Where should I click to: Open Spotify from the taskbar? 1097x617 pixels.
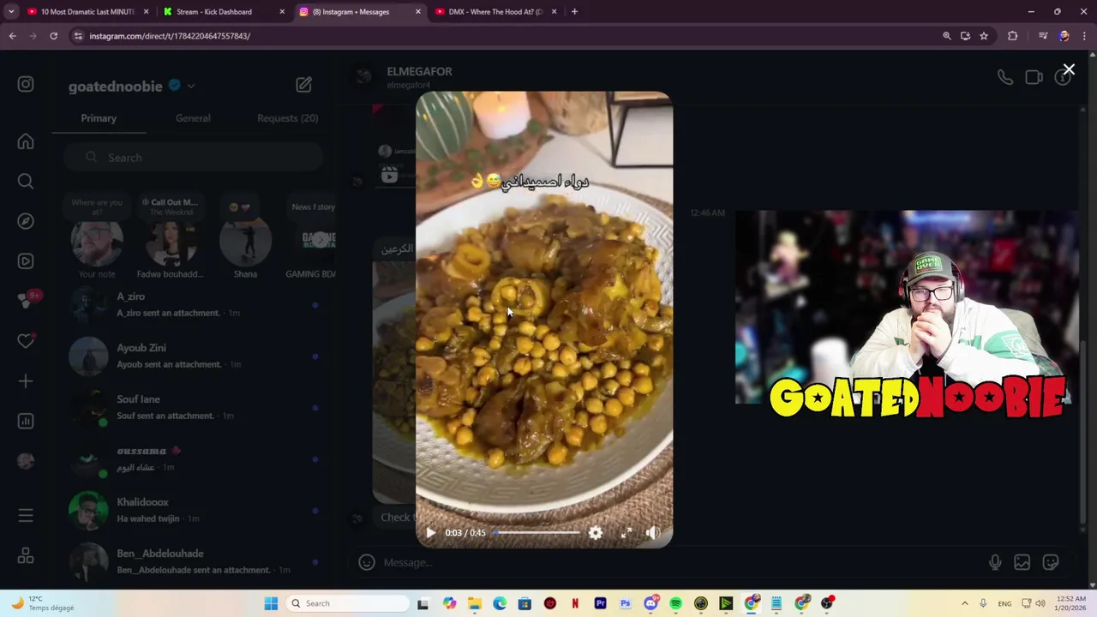click(x=676, y=603)
